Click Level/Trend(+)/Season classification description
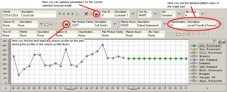This screenshot has width=227, height=92. 202,25
